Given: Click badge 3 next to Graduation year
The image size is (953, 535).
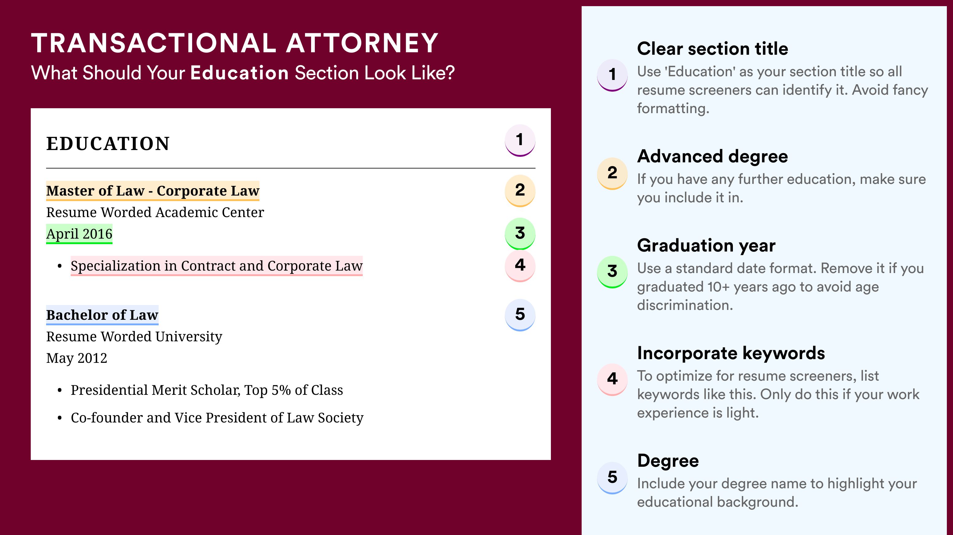Looking at the screenshot, I should [x=612, y=272].
